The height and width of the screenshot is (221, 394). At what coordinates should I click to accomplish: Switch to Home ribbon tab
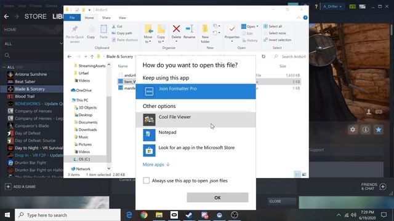pyautogui.click(x=89, y=18)
